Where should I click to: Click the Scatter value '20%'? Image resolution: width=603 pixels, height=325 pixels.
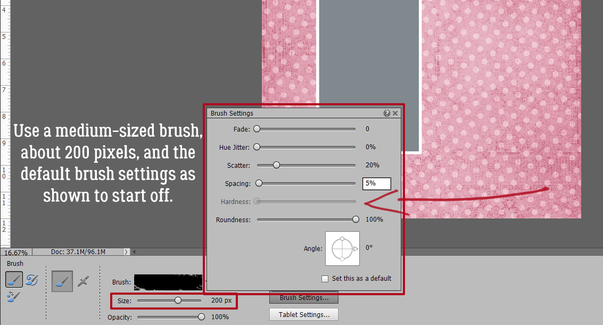[372, 165]
